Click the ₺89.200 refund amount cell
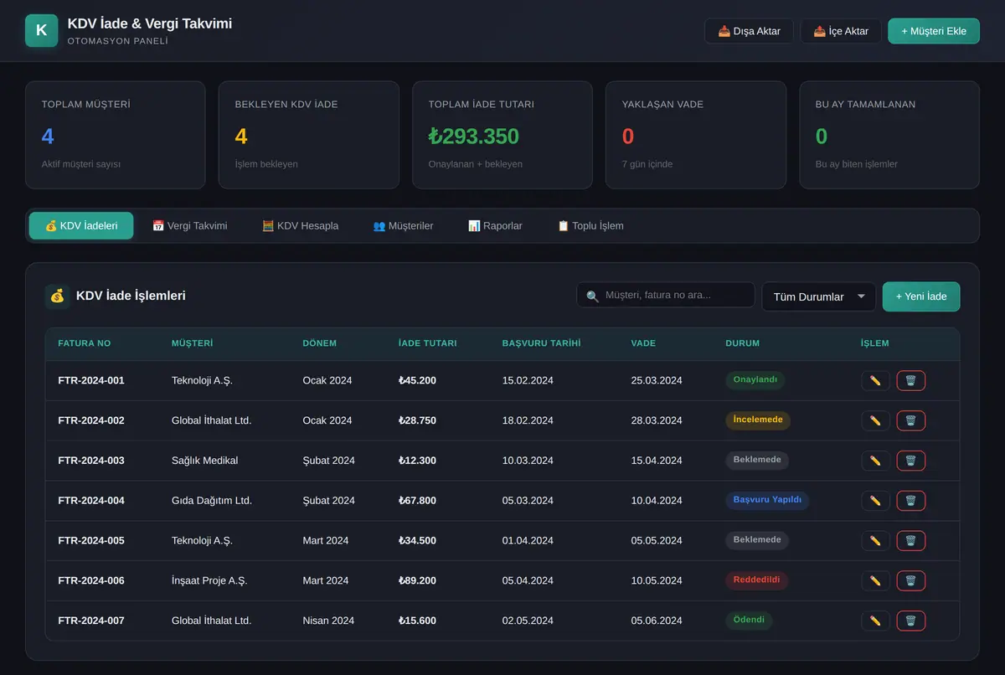 [417, 580]
